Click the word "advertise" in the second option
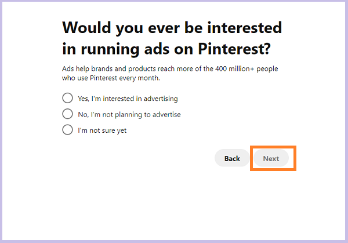Screen dimensions: 348x243 click(166, 114)
